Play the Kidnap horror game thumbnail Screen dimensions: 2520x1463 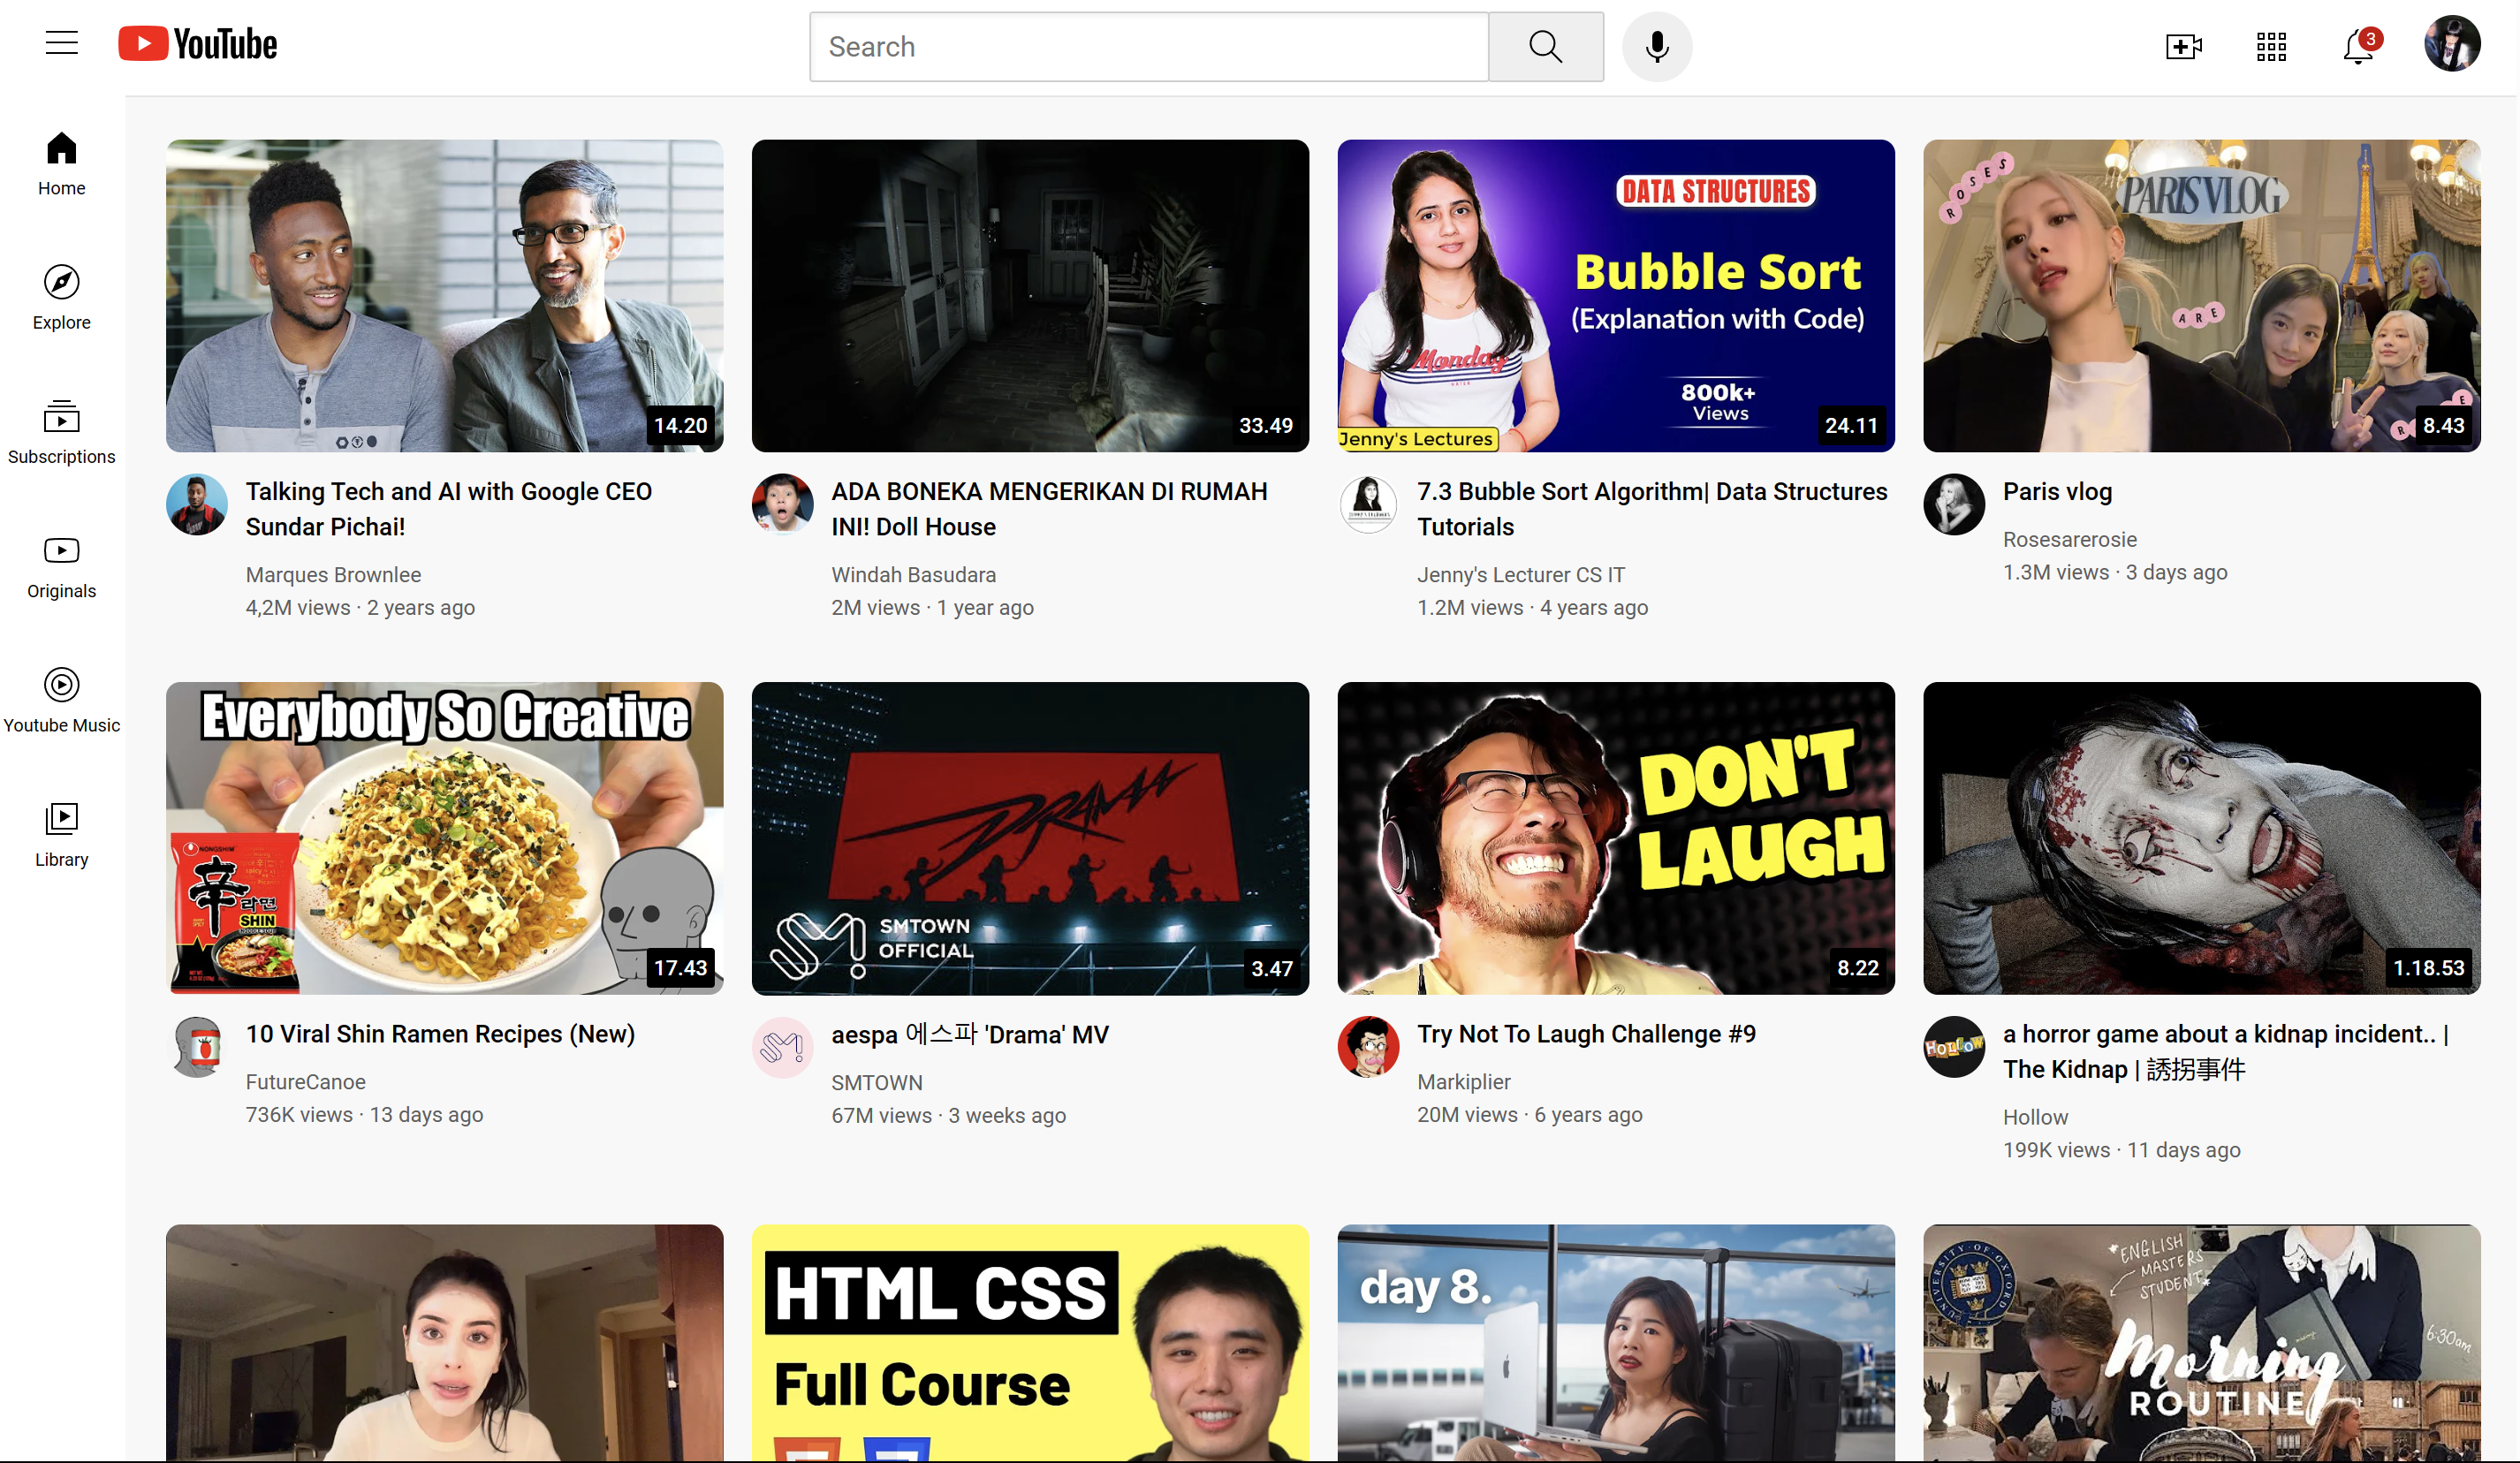2201,838
